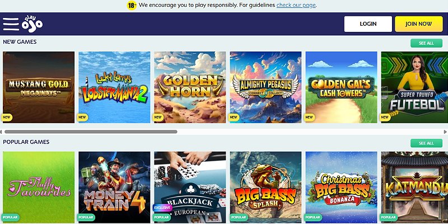Open the 'check our page' link
Viewport: 448px width, 224px height.
click(296, 5)
